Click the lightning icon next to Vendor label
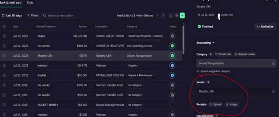 [208, 82]
